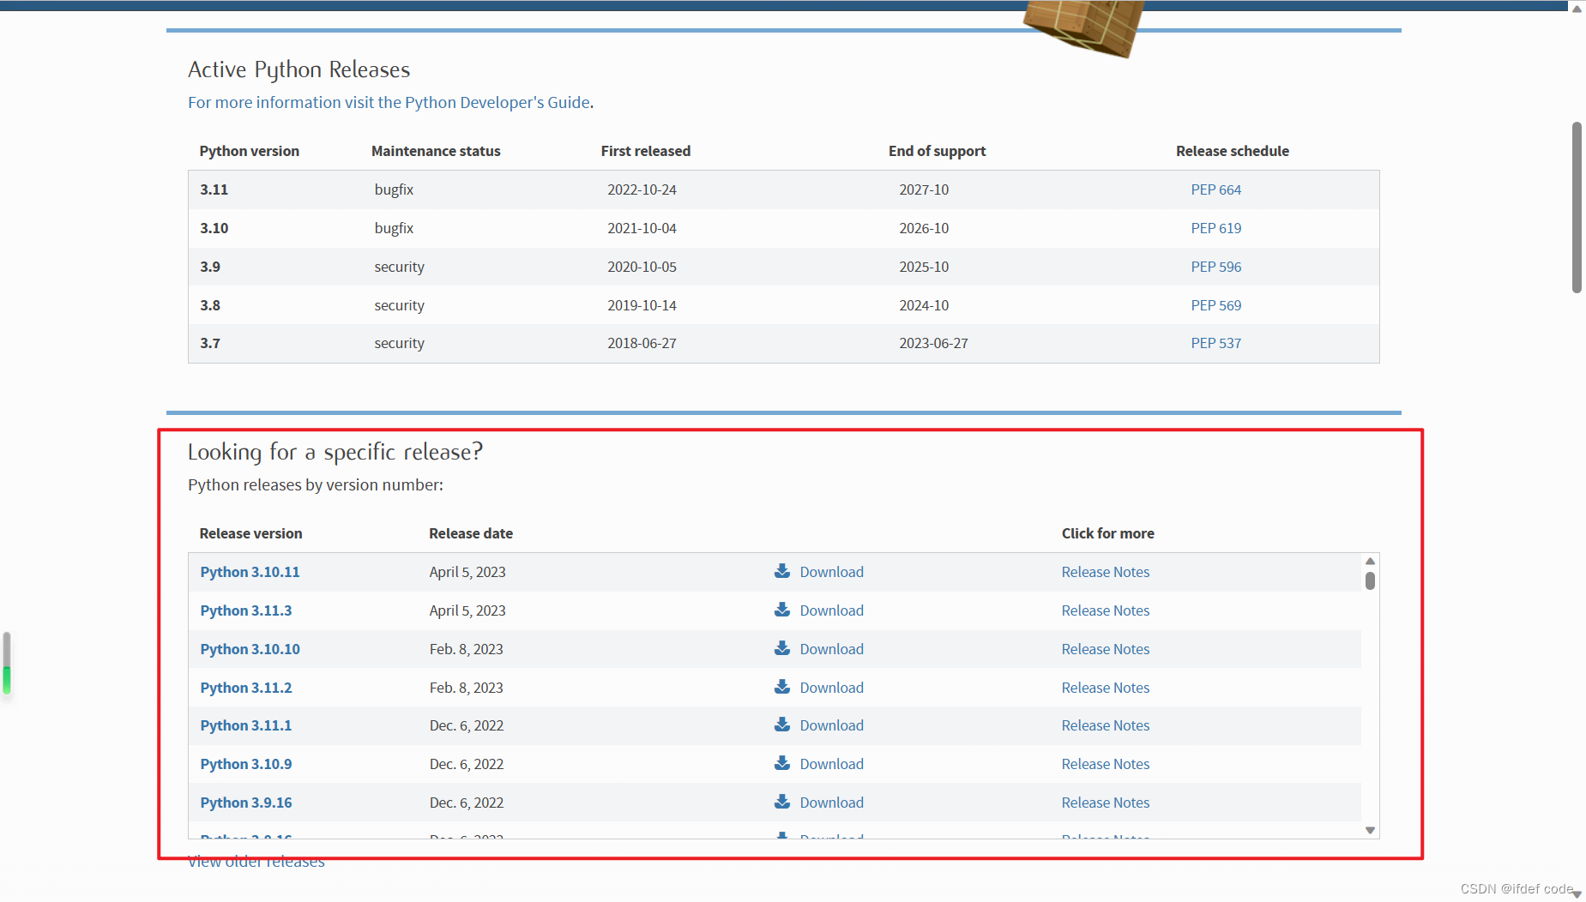View Release Notes for Python 3.11.3
This screenshot has height=902, width=1586.
[x=1105, y=610]
